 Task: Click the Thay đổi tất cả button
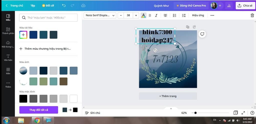[39, 110]
